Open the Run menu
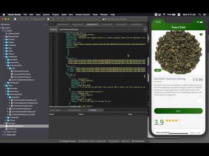 pos(71,15)
